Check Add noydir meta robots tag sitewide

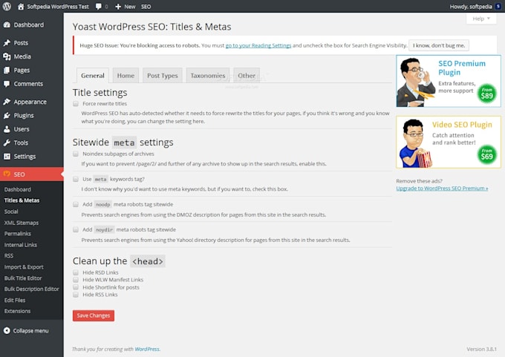(76, 229)
